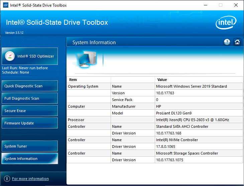Click the SSD Optimizer gauge icon
The image size is (244, 186).
[10, 56]
